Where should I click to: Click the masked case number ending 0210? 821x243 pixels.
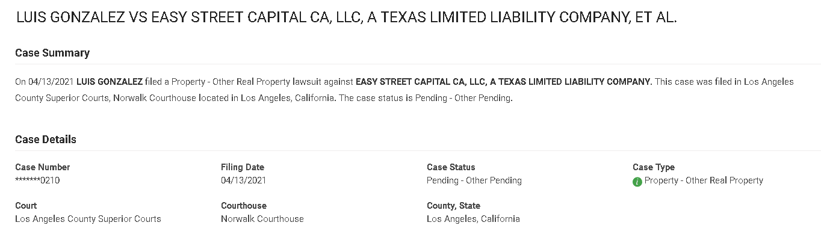pyautogui.click(x=37, y=180)
